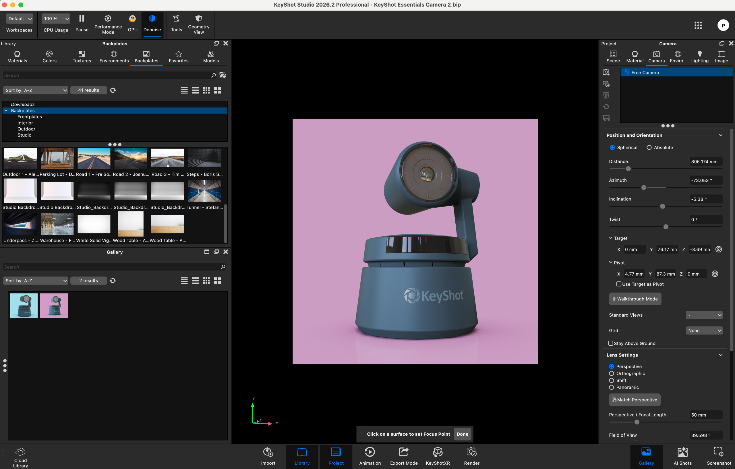
Task: Open the CPU Usage percentage dropdown
Action: [56, 19]
